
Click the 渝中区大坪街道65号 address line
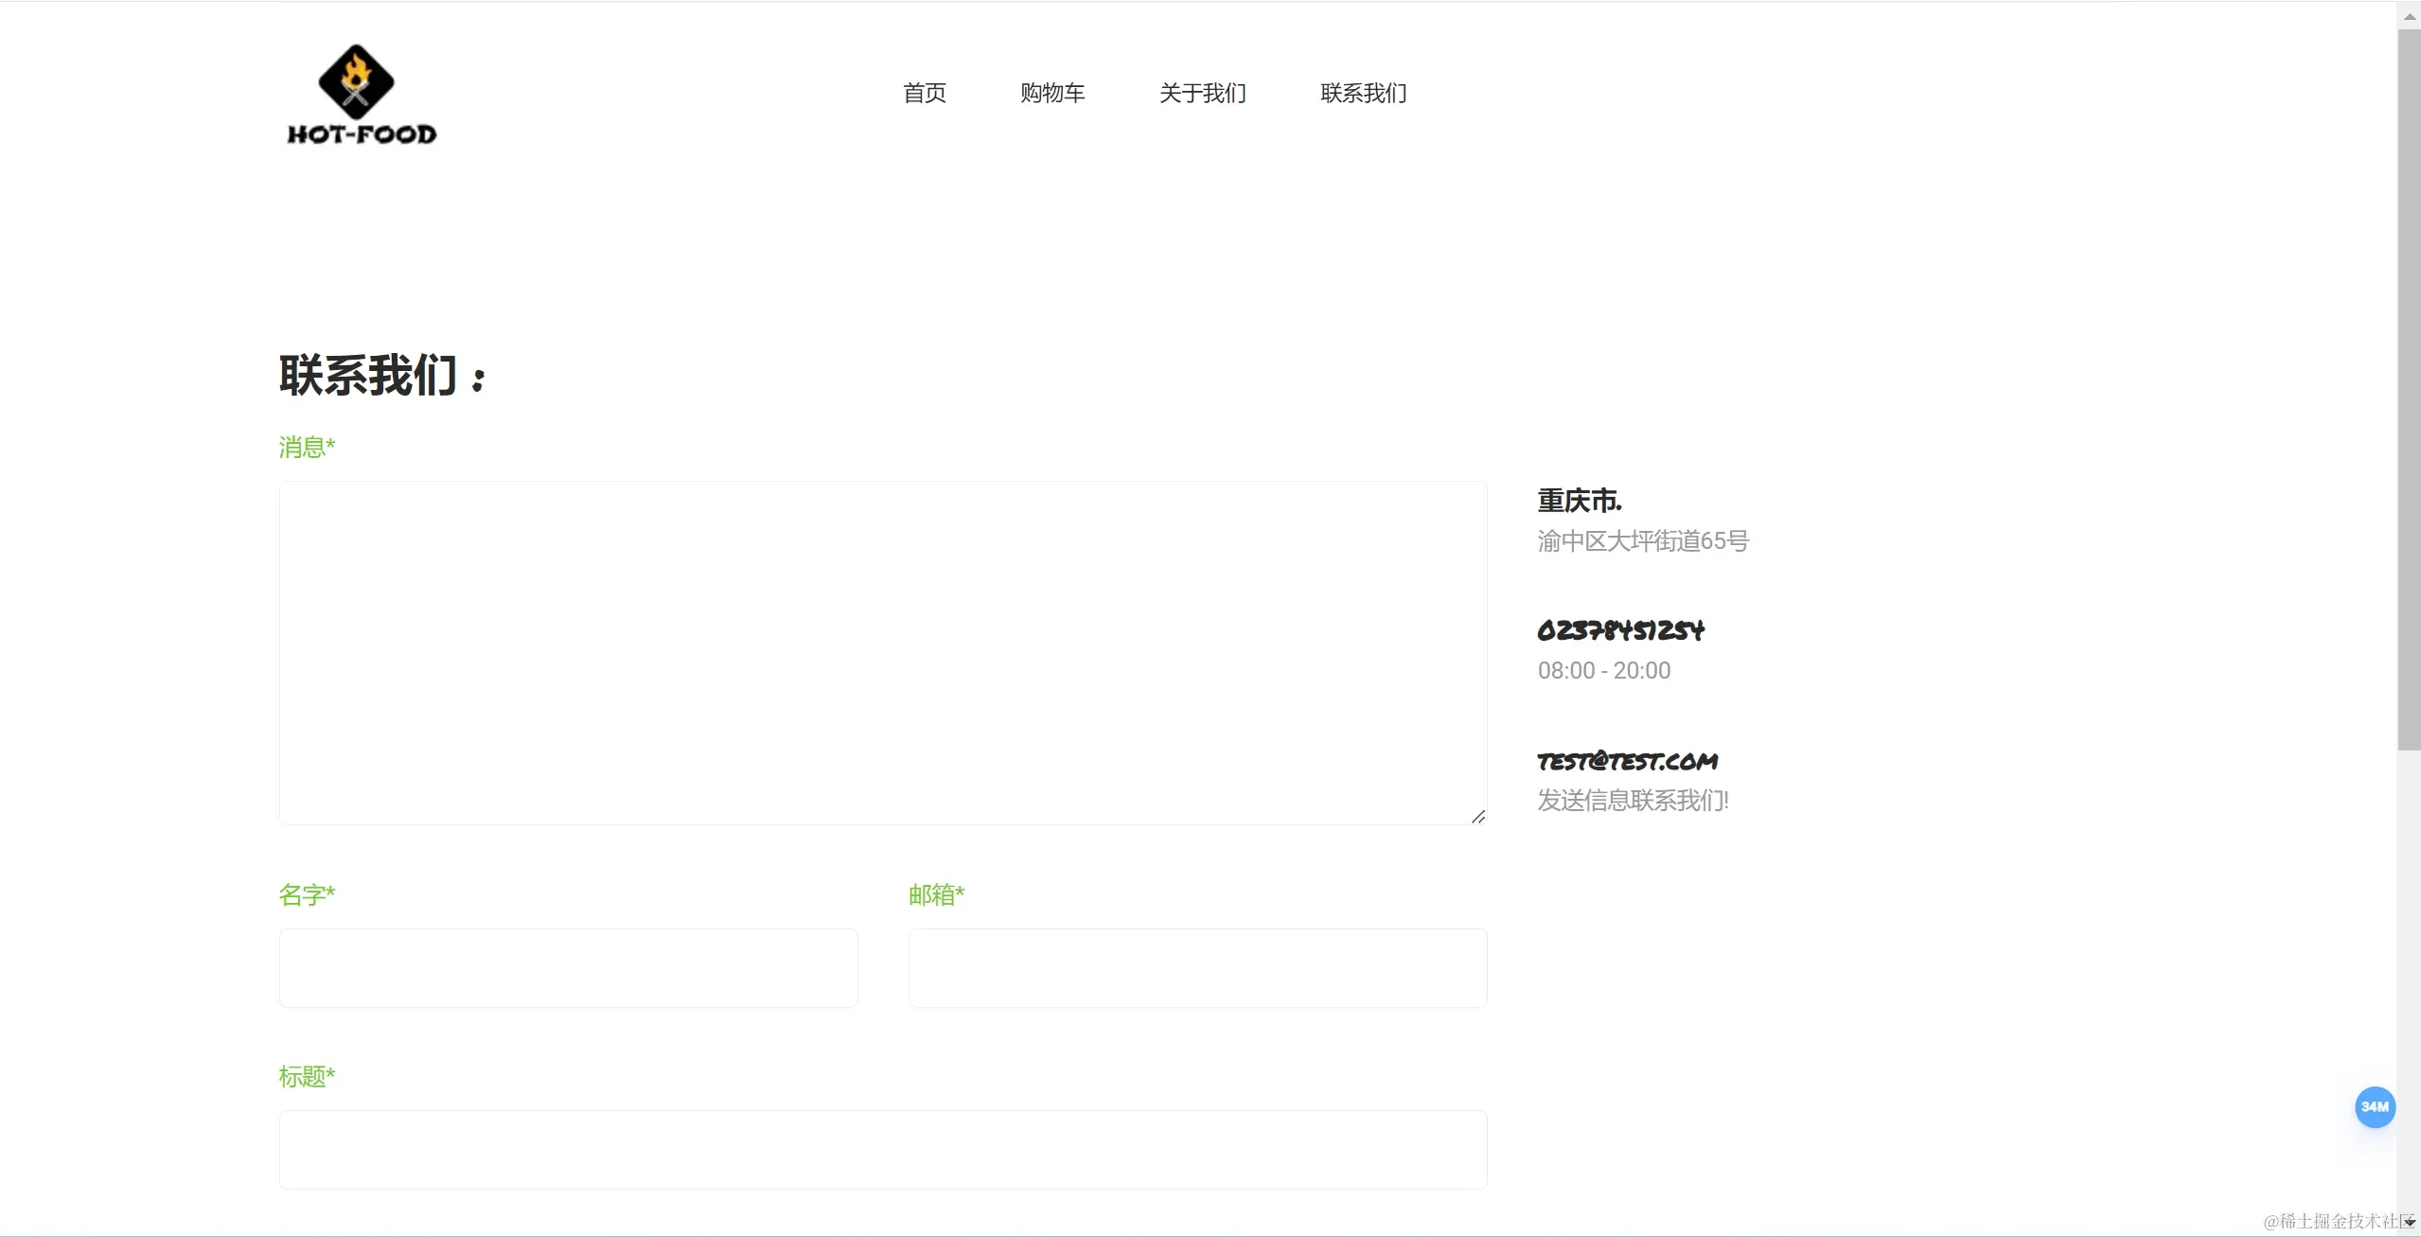coord(1643,541)
